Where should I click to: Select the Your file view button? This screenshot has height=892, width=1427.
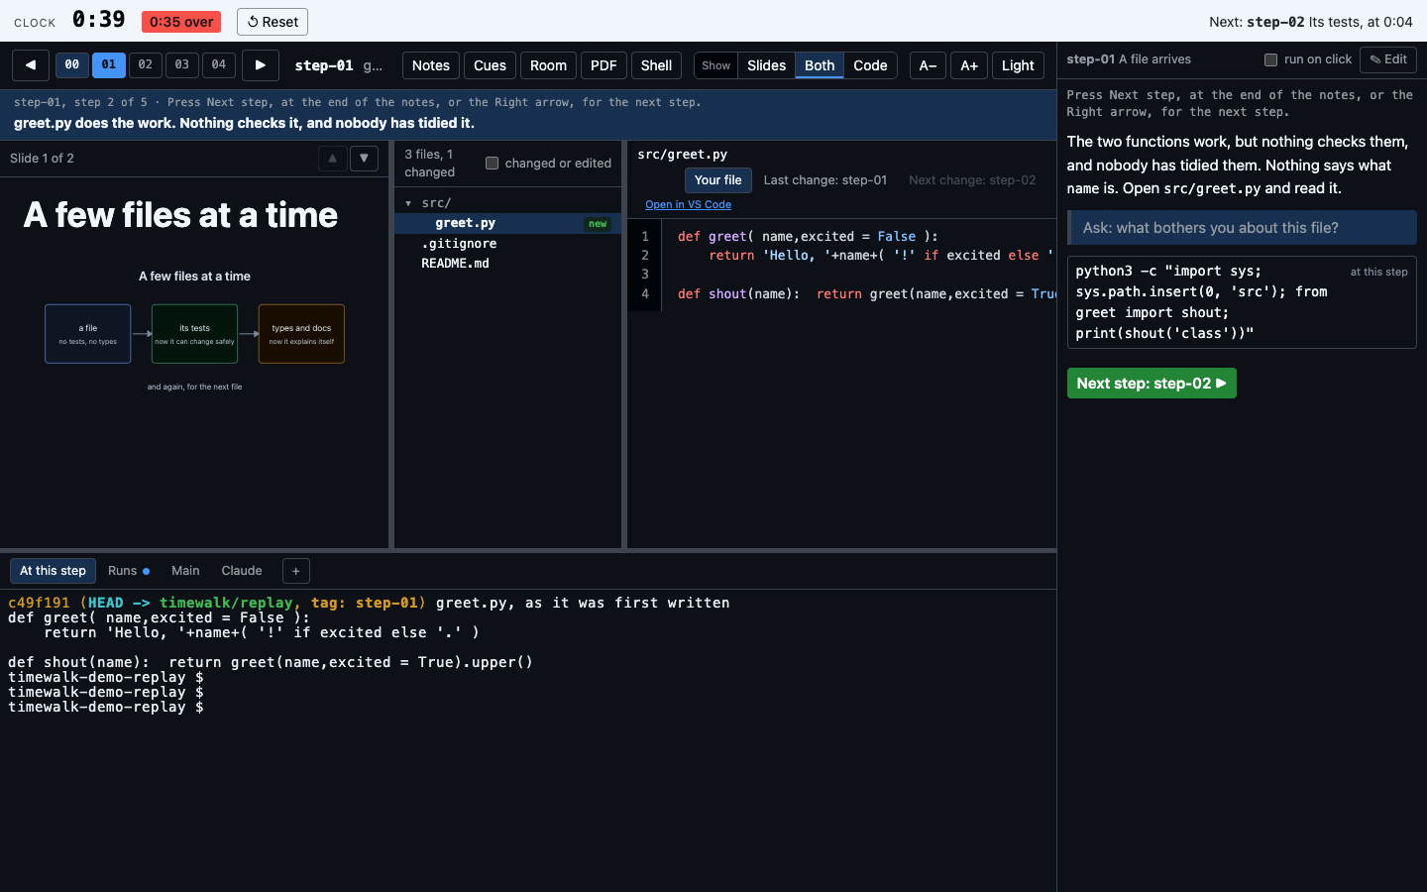tap(718, 180)
